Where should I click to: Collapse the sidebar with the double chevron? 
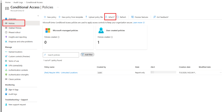[x=38, y=16]
